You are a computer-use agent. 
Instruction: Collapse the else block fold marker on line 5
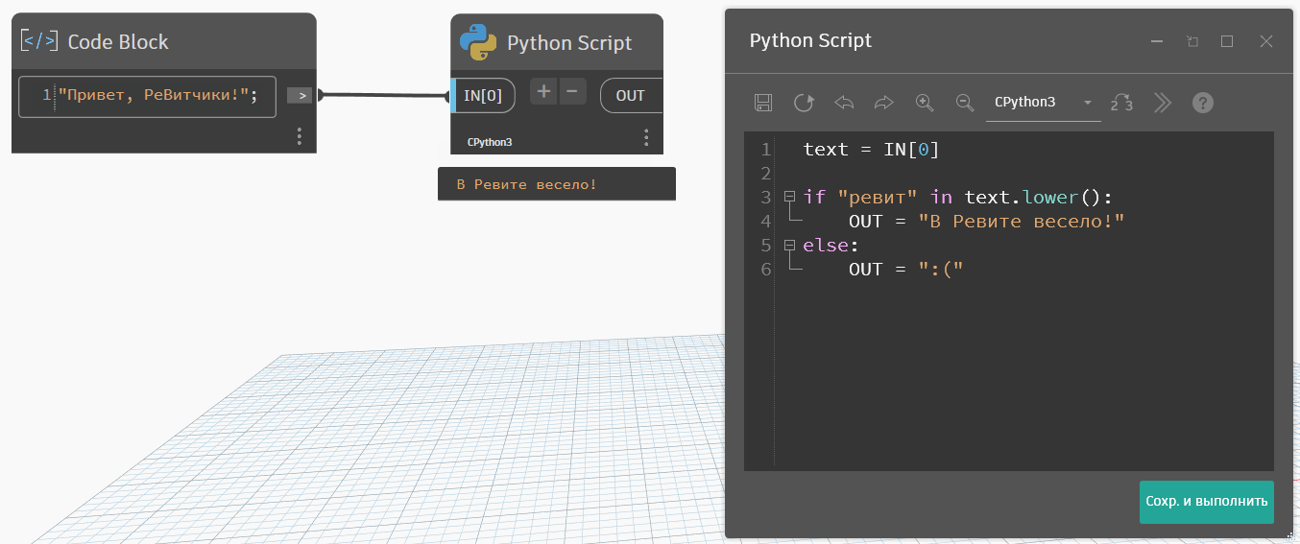coord(790,245)
